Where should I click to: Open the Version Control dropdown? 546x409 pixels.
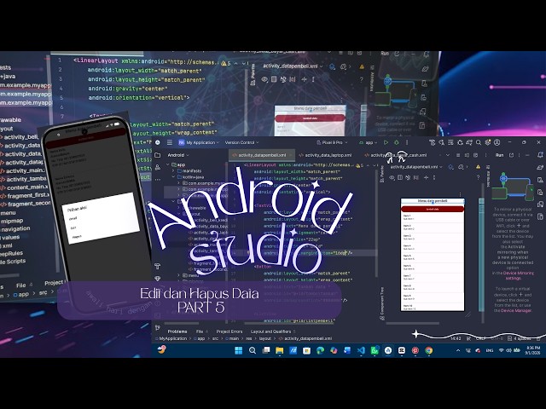coord(241,142)
